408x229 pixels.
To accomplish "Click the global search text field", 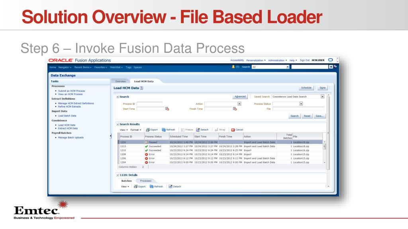I will pyautogui.click(x=310, y=67).
